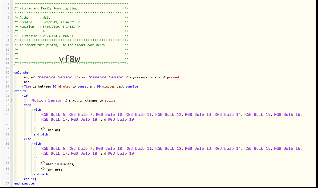Click RGB Bulb 6 in line 25
Image resolution: width=318 pixels, height=188 pixels.
point(53,114)
